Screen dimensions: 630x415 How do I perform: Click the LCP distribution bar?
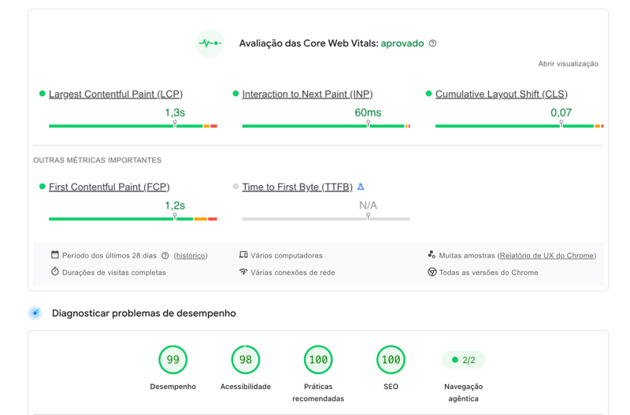pyautogui.click(x=133, y=126)
